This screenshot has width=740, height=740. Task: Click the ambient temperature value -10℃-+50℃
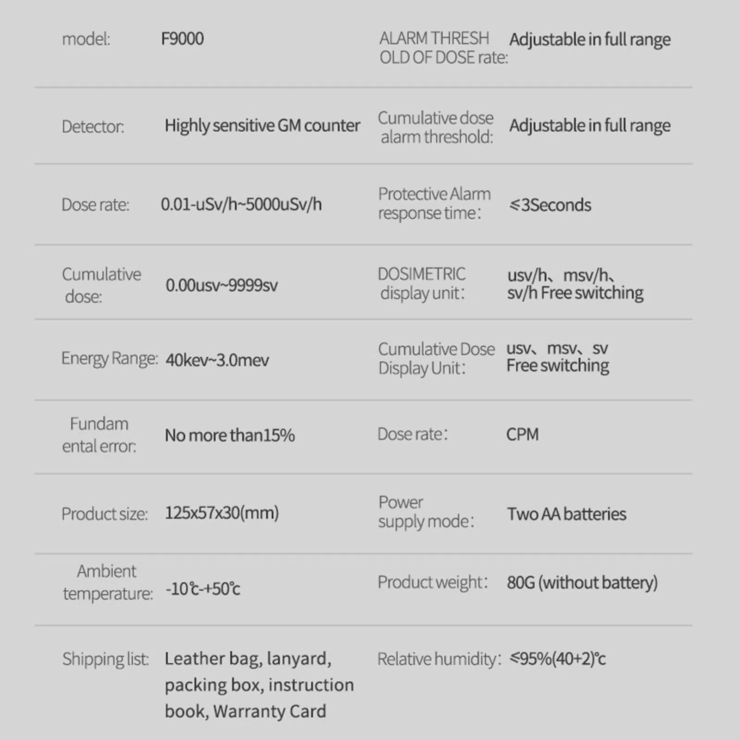[202, 589]
